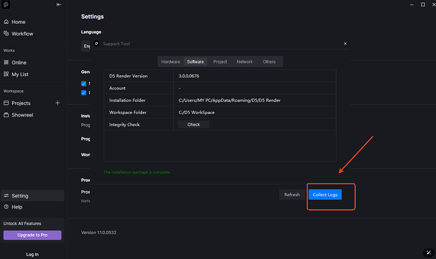
Task: Open My List in sidebar
Action: (x=20, y=74)
